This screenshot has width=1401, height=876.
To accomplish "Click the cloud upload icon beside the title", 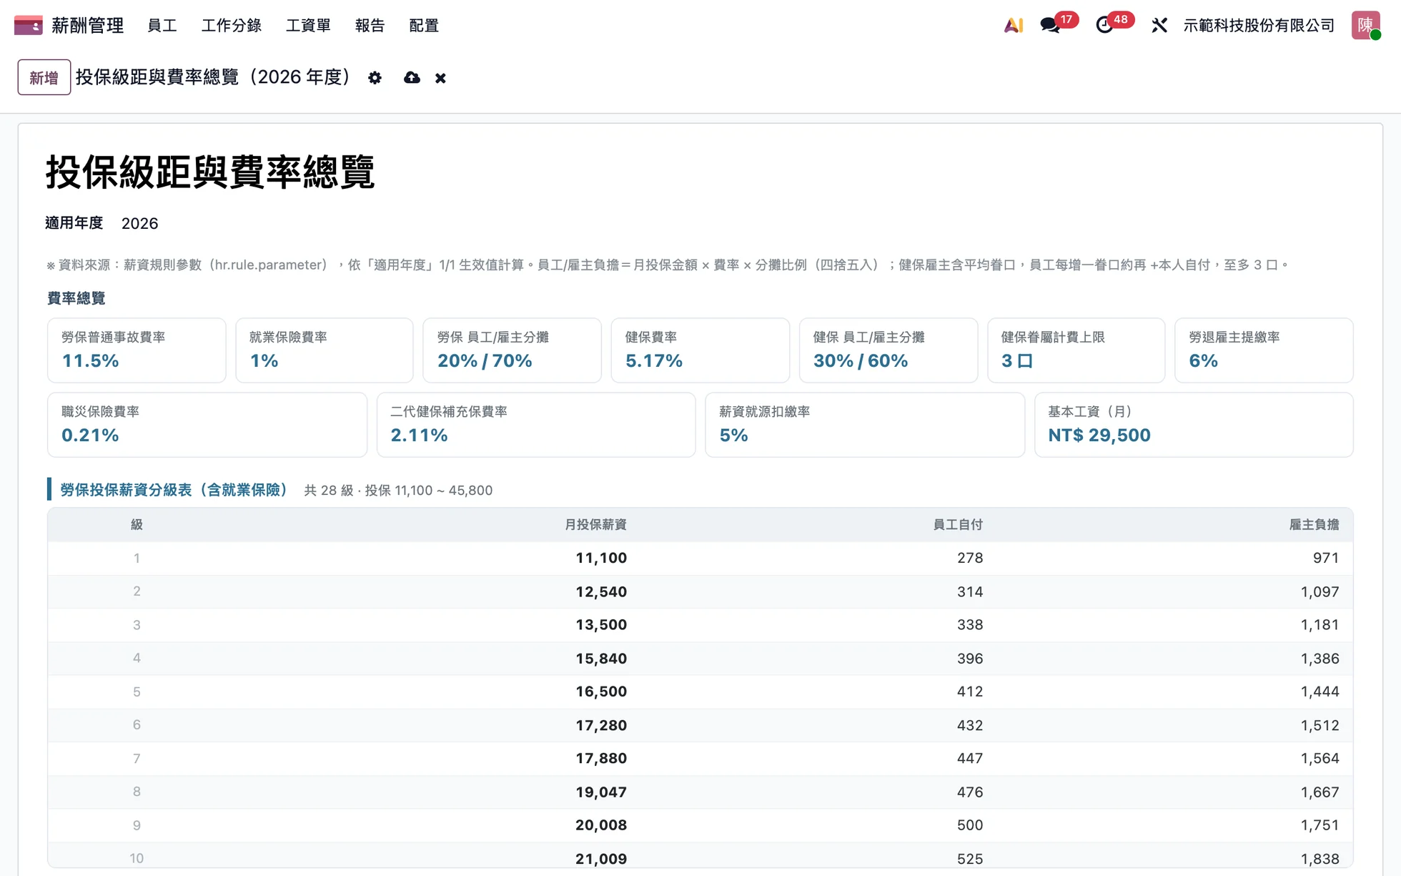I will click(412, 78).
